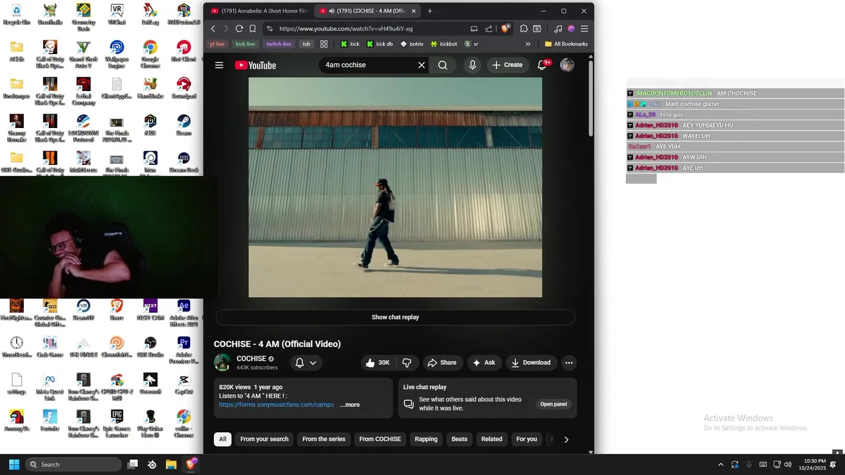Open the media playback music-note icon in toolbar
Image resolution: width=845 pixels, height=475 pixels.
(x=558, y=28)
